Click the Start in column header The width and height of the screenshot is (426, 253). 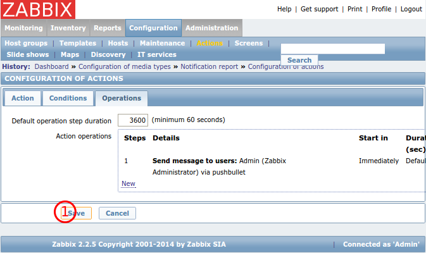(x=373, y=138)
